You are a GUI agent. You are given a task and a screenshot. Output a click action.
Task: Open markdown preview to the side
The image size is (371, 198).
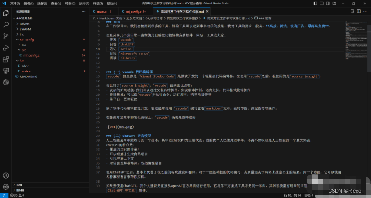352,11
